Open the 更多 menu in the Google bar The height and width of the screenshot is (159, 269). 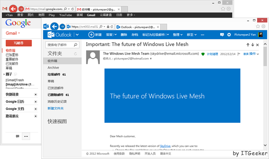point(131,15)
